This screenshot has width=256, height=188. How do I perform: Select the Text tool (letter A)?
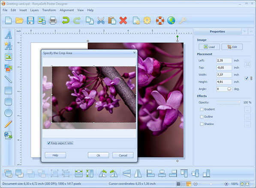tap(8, 35)
